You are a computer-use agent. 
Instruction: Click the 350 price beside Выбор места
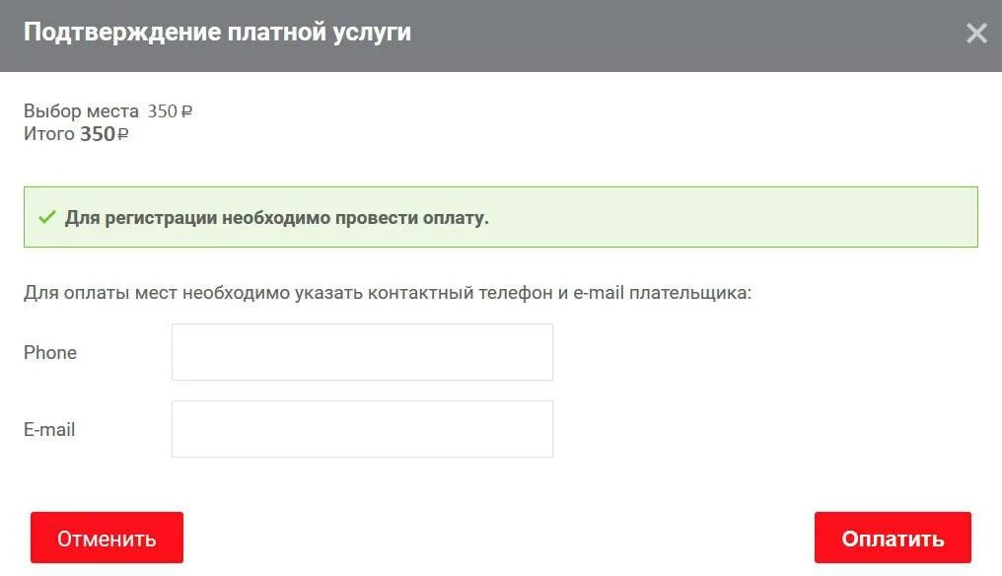pyautogui.click(x=162, y=111)
